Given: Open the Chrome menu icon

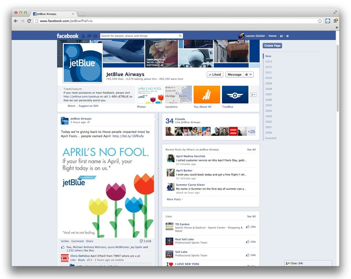Looking at the screenshot, I should coord(336,21).
